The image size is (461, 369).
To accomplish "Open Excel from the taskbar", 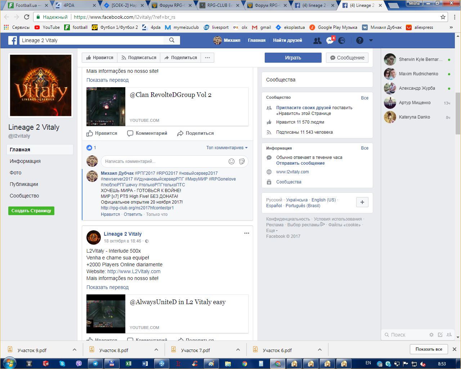I will coord(129,364).
